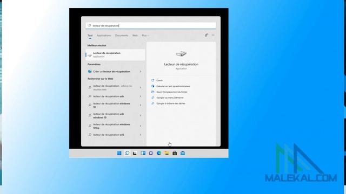Screen dimensions: 346x194
Task: Click the Search icon on the taskbar
Action: click(x=127, y=153)
